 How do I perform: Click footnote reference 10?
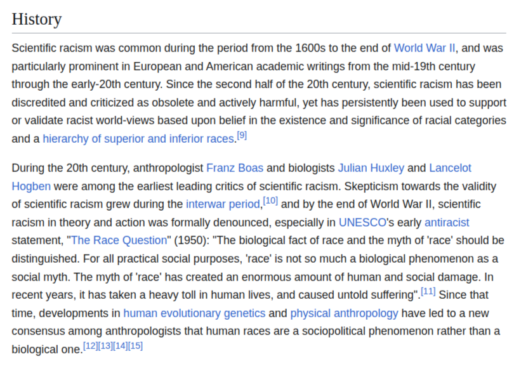[x=270, y=200]
